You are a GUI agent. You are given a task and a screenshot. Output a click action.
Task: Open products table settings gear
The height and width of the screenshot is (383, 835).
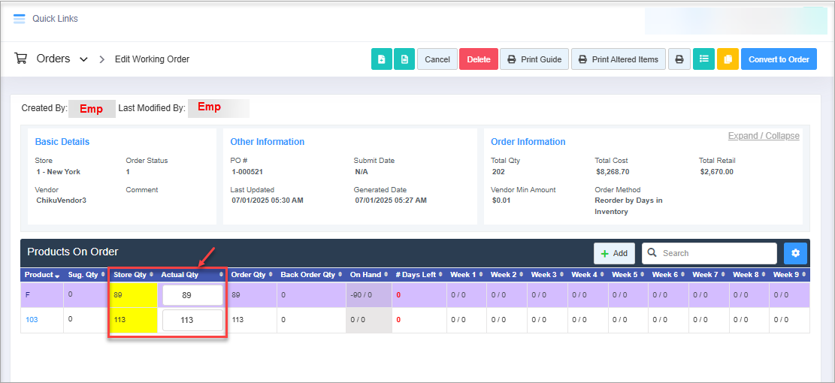(x=796, y=253)
